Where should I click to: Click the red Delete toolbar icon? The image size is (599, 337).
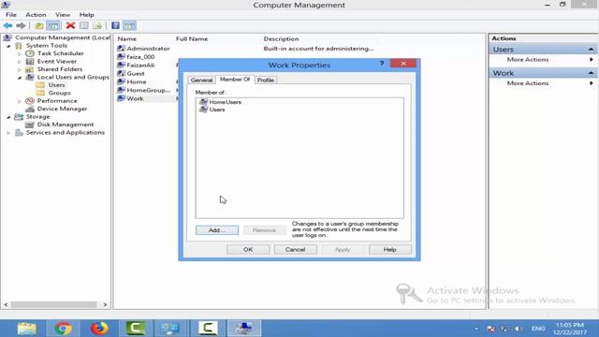pos(70,25)
